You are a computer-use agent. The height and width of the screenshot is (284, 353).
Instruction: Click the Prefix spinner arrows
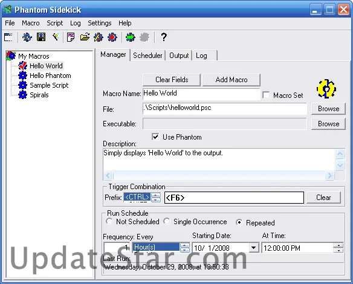[156, 198]
